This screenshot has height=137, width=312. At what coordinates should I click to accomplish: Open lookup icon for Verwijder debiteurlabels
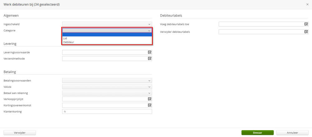306,32
